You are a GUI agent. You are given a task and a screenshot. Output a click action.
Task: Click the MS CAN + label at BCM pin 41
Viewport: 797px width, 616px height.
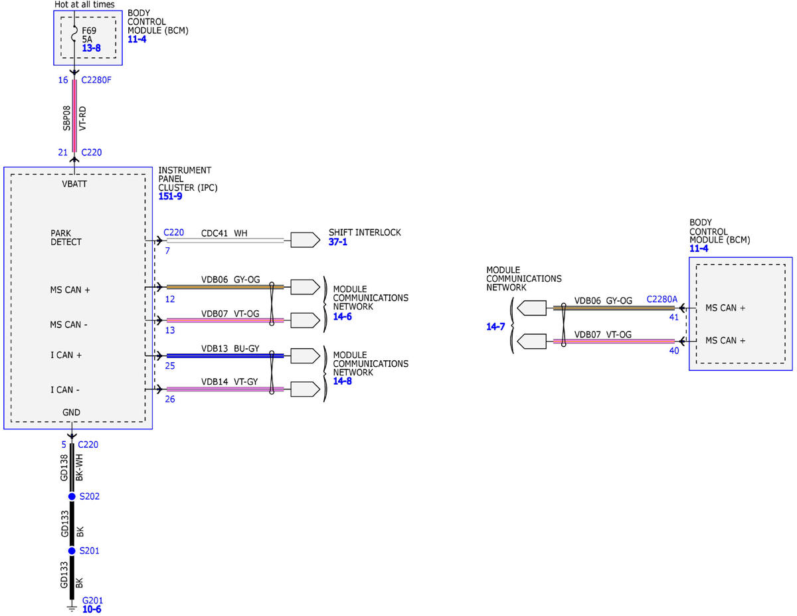[725, 308]
